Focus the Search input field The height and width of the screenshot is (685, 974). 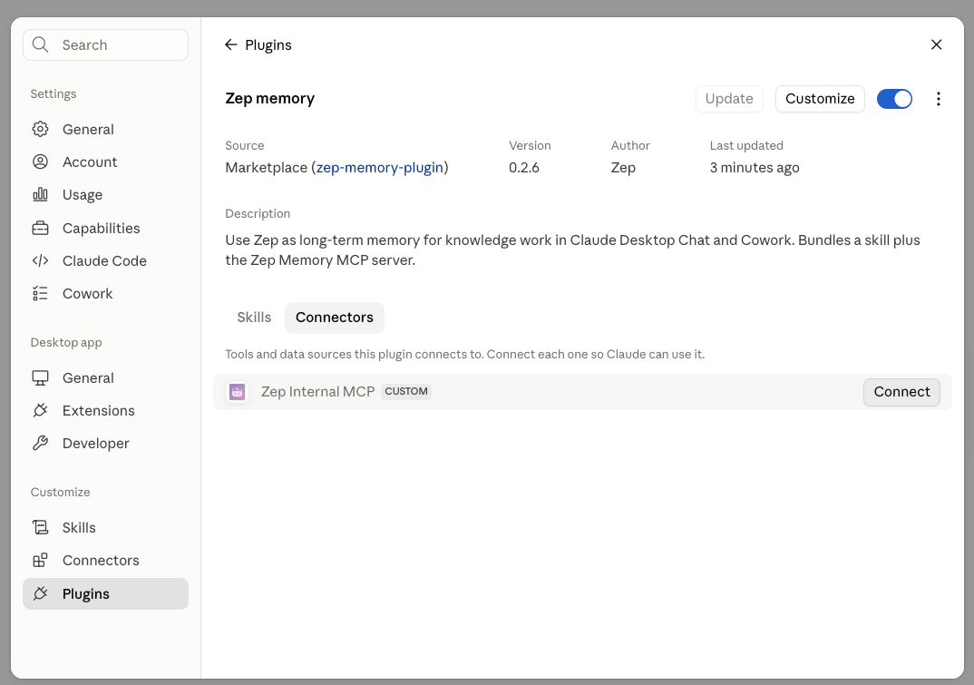click(105, 44)
